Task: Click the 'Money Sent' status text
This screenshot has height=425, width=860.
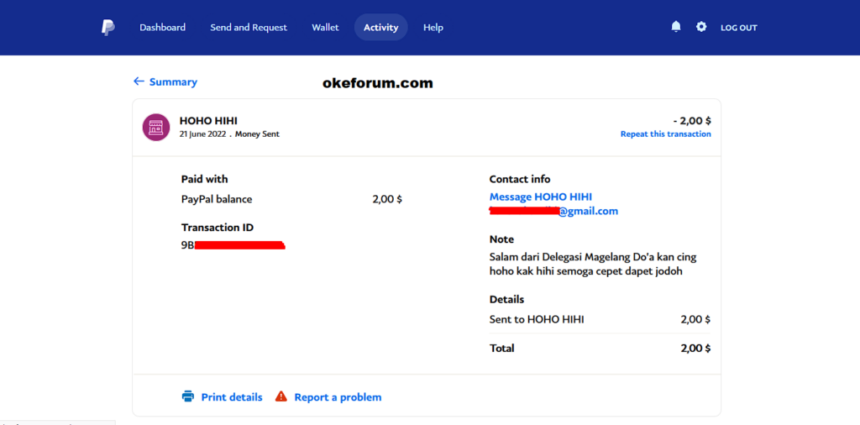Action: (x=257, y=134)
